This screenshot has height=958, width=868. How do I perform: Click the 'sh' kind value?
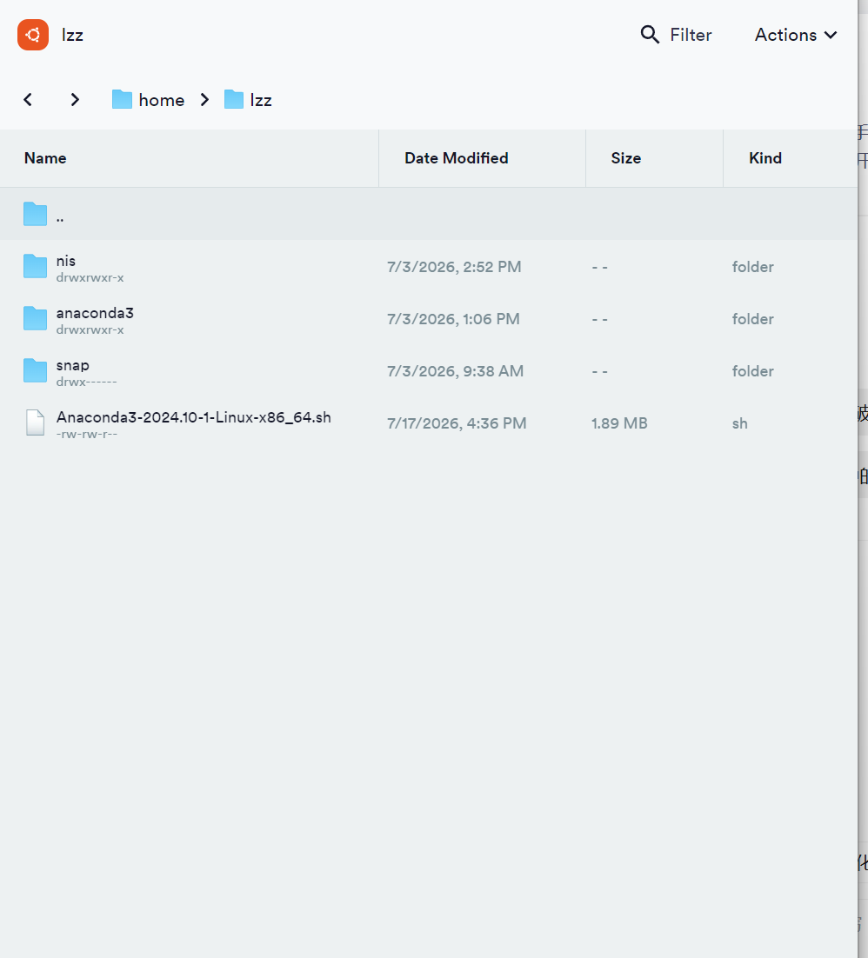(x=739, y=423)
